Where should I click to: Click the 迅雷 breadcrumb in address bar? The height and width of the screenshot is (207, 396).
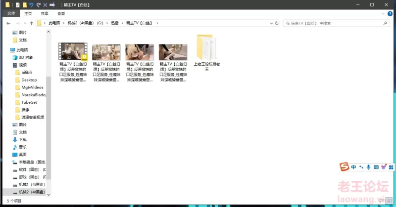115,23
